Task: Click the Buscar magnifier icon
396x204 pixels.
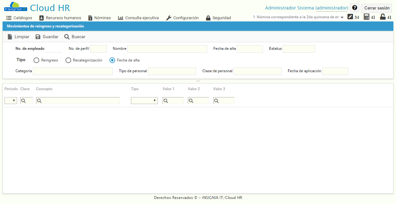Action: tap(66, 37)
